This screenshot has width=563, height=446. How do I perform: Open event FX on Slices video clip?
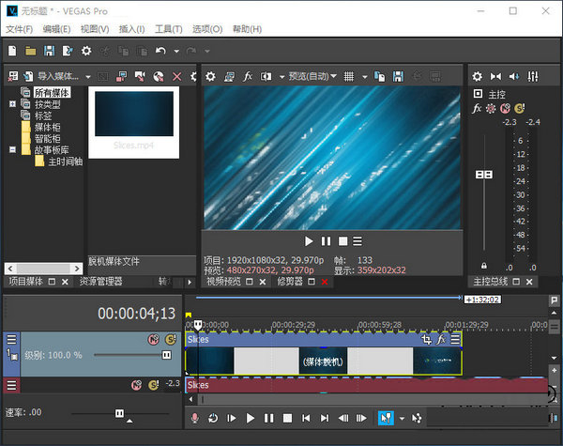(441, 339)
